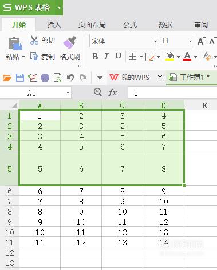Image resolution: width=217 pixels, height=270 pixels.
Task: Select row 12 header
Action: (x=10, y=253)
